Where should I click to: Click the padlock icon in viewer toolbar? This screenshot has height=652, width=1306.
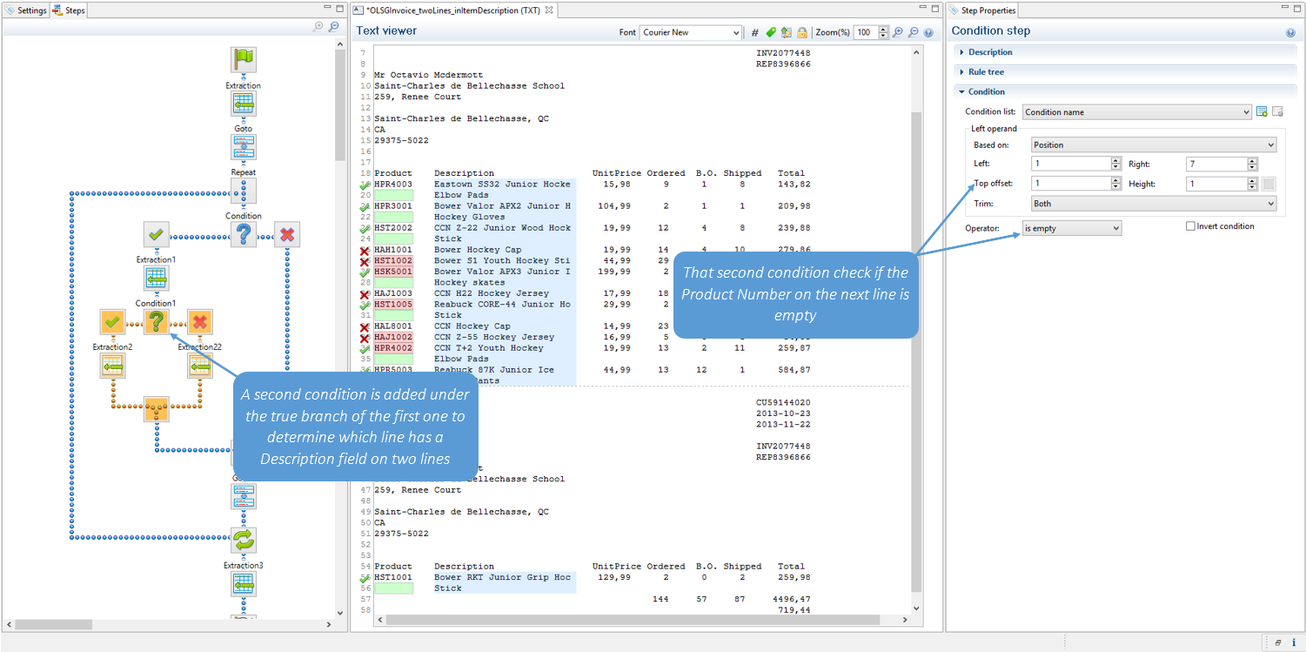pos(801,32)
